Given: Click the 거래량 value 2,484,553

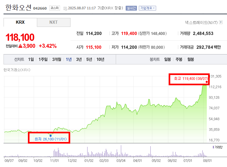Looking at the screenshot, I should (203, 33).
